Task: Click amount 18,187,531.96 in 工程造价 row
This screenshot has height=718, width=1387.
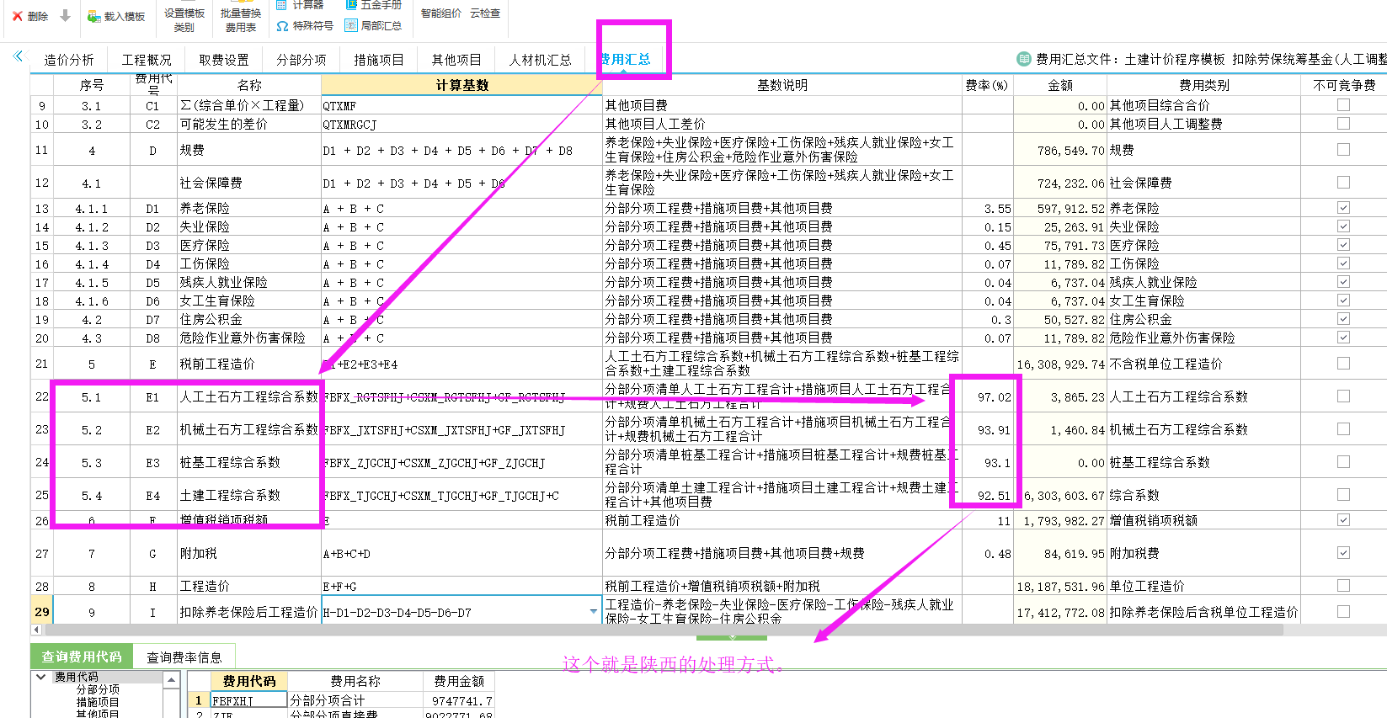Action: 1059,586
